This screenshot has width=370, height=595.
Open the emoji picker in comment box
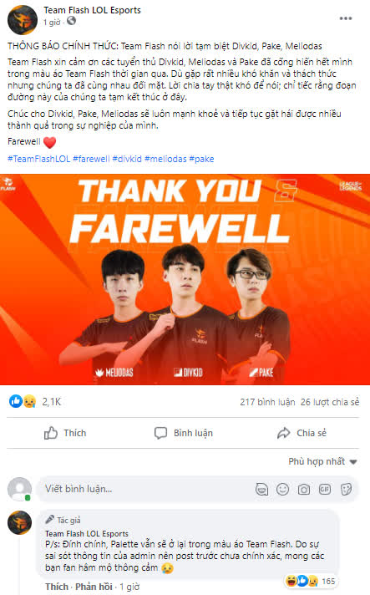point(282,490)
